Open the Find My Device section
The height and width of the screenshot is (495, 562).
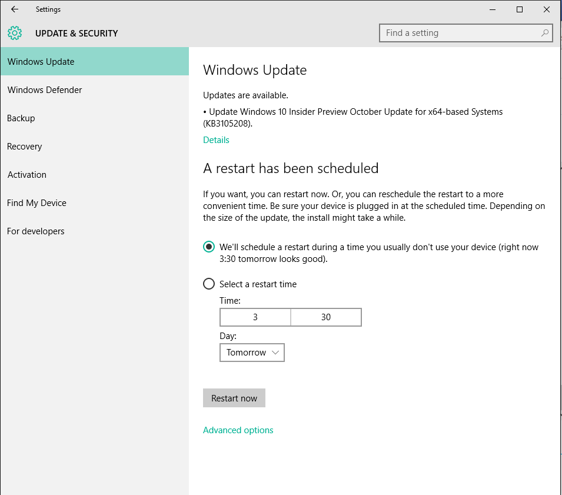(x=95, y=203)
